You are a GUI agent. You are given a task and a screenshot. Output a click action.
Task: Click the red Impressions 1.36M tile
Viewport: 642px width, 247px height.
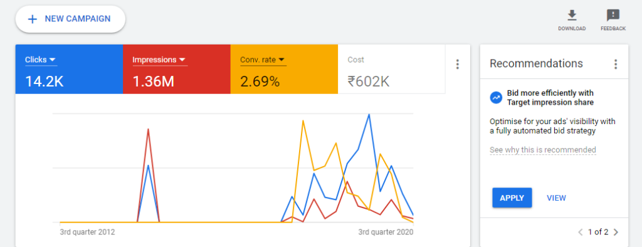click(x=176, y=69)
